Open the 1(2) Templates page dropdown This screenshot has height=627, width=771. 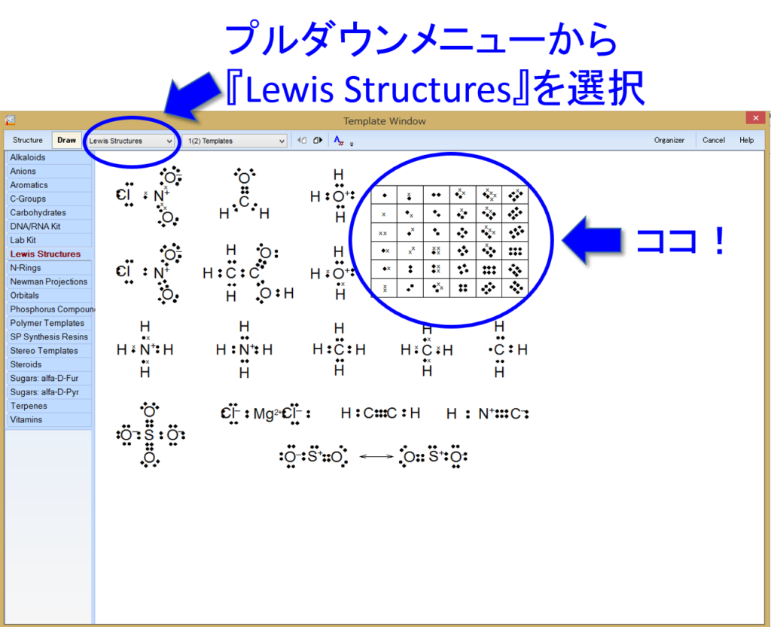pos(233,140)
